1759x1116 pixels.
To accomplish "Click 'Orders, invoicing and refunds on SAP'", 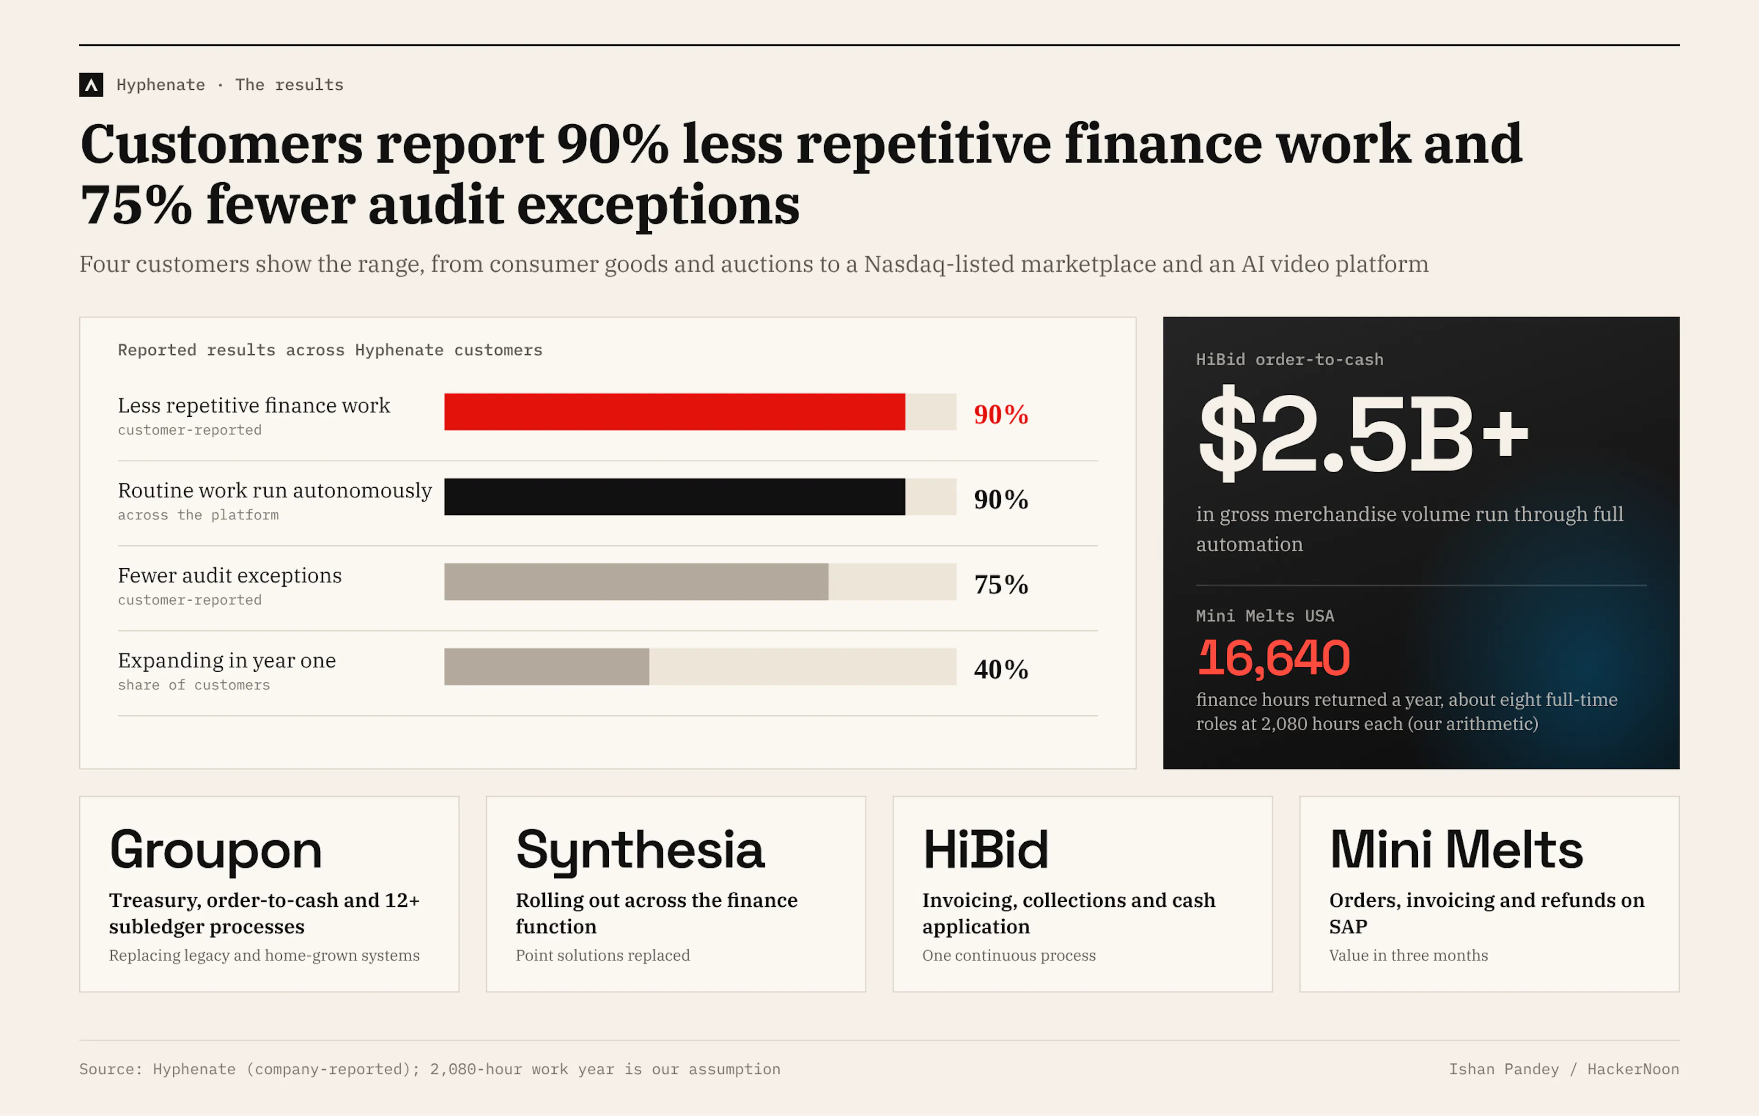I will point(1486,913).
